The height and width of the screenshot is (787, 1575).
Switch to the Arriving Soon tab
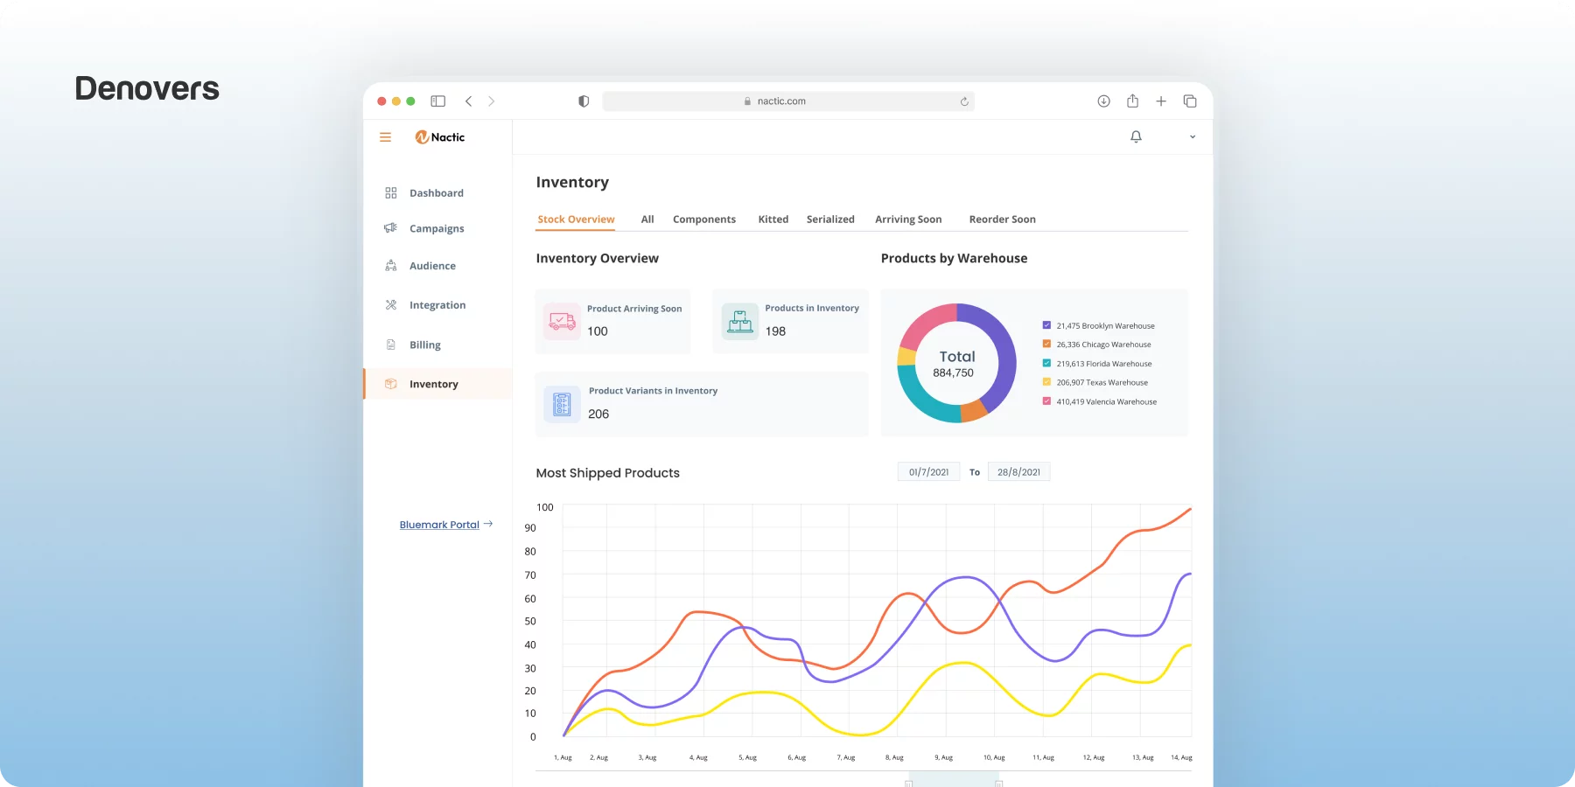click(x=908, y=219)
